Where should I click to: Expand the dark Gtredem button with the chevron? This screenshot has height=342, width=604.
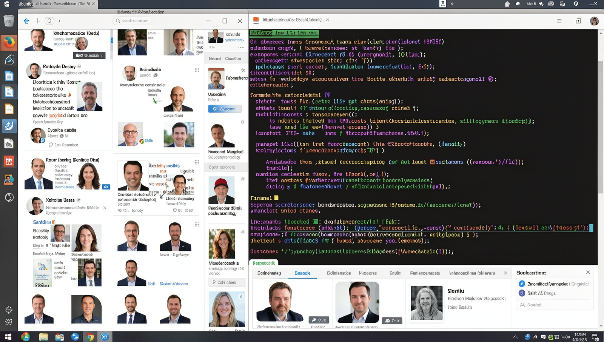pos(89,55)
